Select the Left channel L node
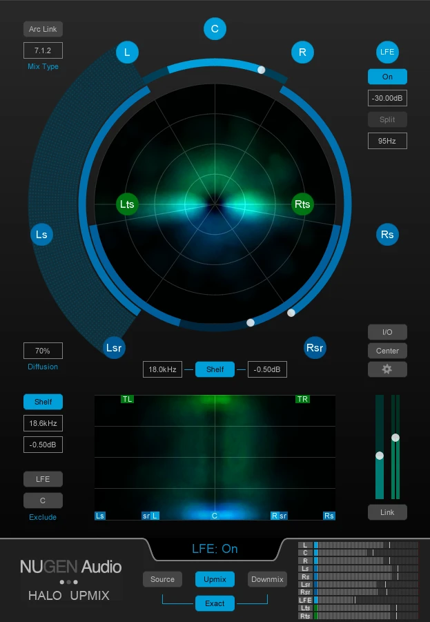This screenshot has height=622, width=430. [127, 52]
